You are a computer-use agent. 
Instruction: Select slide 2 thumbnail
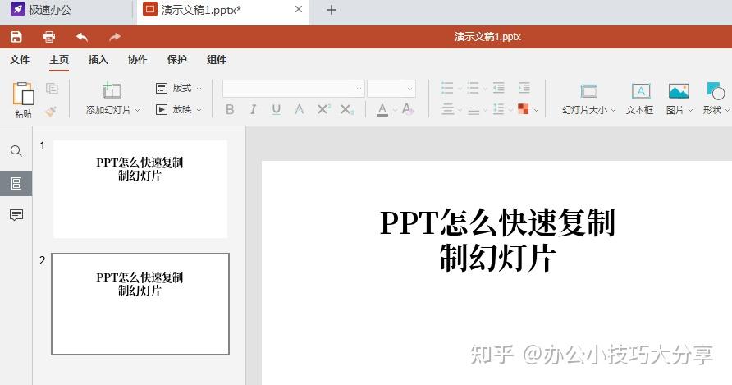tap(140, 305)
